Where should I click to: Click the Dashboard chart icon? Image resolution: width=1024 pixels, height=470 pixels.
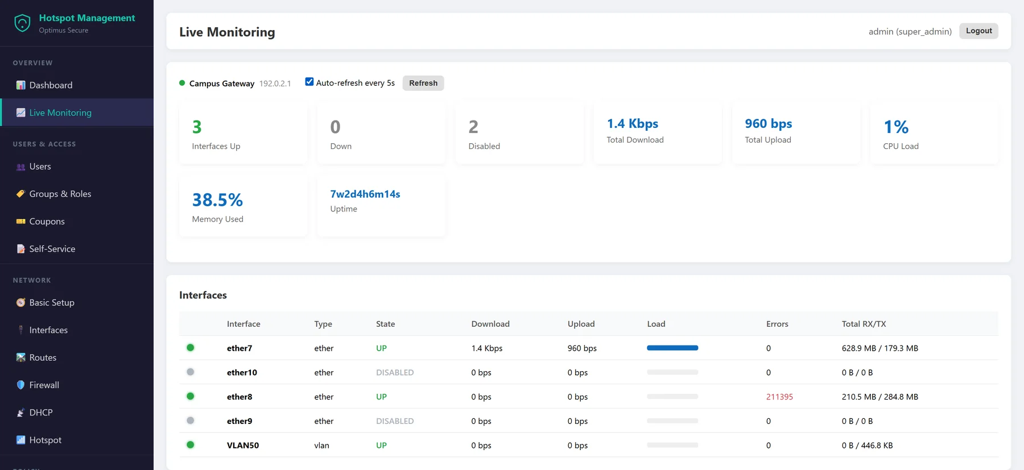(21, 85)
